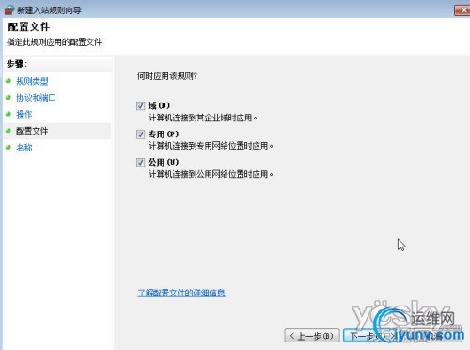Go to the 操作 step
This screenshot has width=470, height=350.
pyautogui.click(x=24, y=114)
